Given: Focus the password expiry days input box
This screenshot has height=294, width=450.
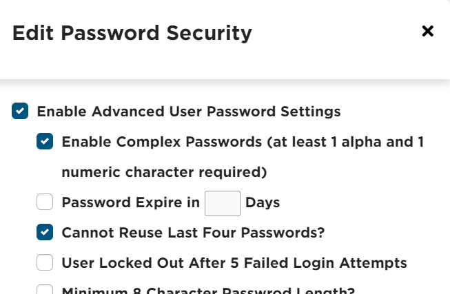Looking at the screenshot, I should (x=222, y=203).
